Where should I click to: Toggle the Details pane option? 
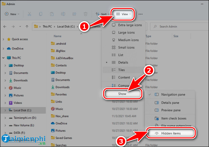170,103
